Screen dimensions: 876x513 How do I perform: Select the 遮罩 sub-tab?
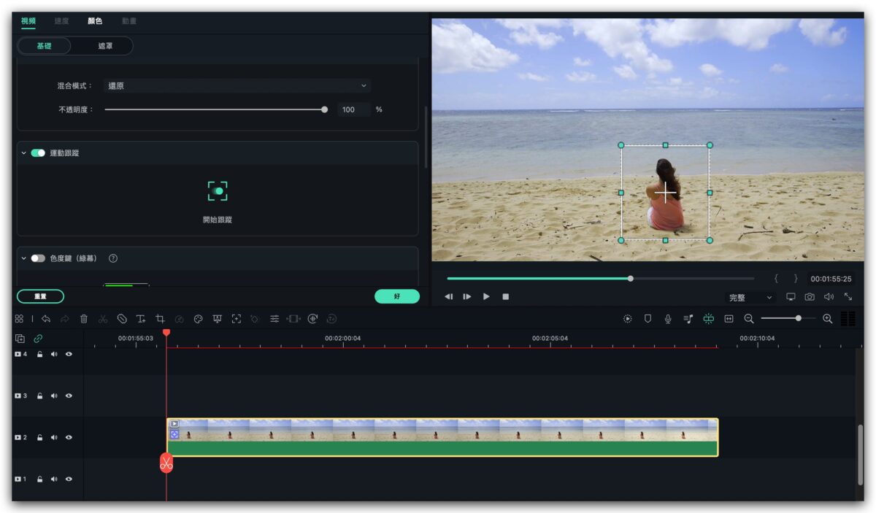click(106, 46)
